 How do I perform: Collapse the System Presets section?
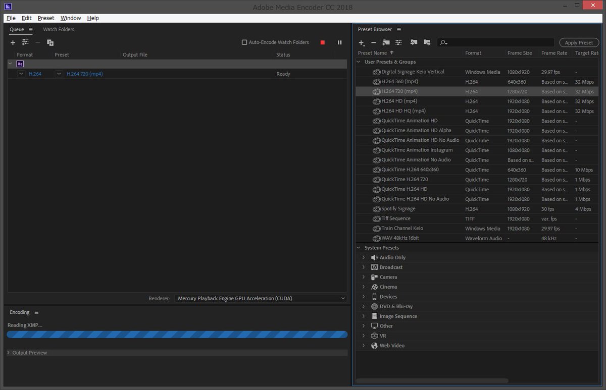pyautogui.click(x=359, y=248)
